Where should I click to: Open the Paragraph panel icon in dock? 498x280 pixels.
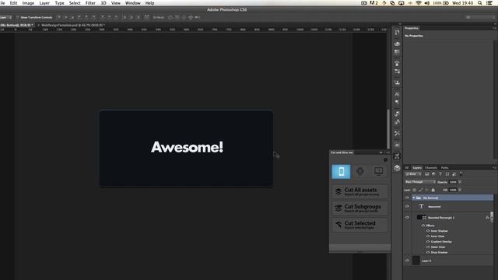tap(397, 102)
